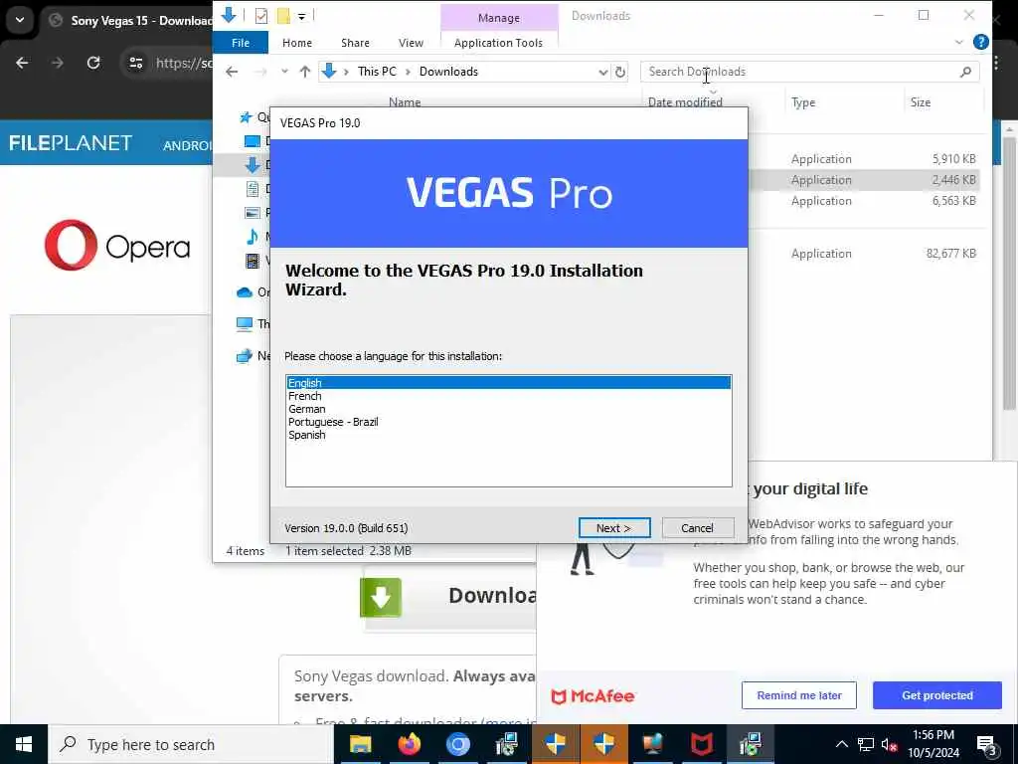Open browser site information icon
This screenshot has height=764, width=1018.
(x=135, y=63)
